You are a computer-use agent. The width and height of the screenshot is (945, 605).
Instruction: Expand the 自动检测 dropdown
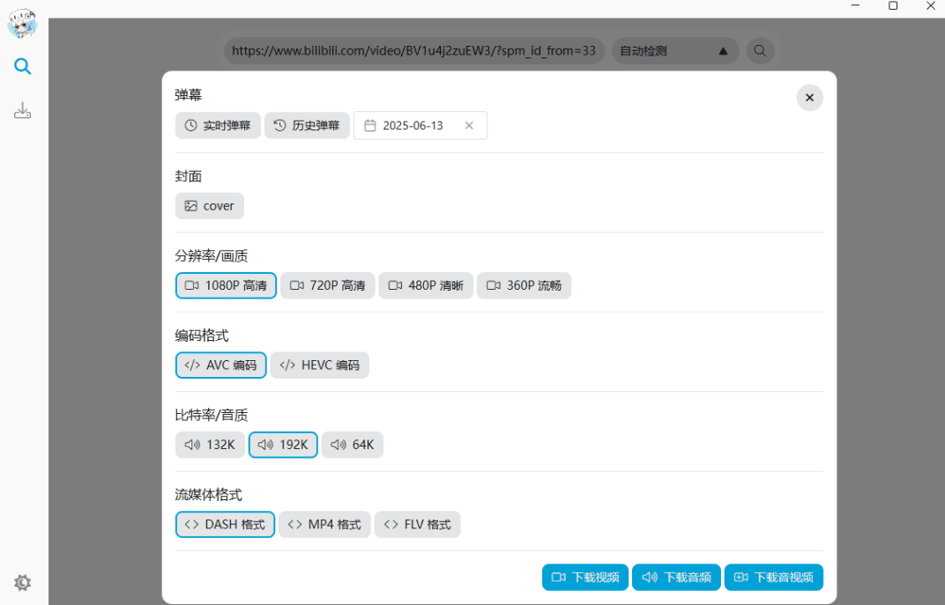674,51
